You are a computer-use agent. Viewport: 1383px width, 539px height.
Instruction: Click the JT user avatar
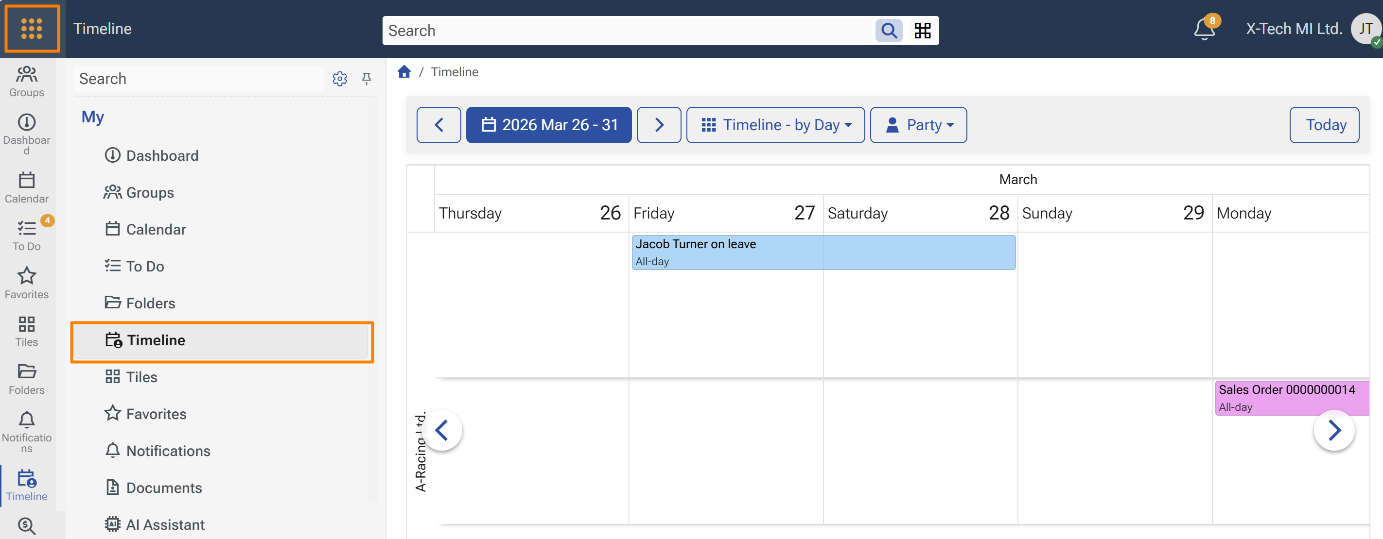1365,29
